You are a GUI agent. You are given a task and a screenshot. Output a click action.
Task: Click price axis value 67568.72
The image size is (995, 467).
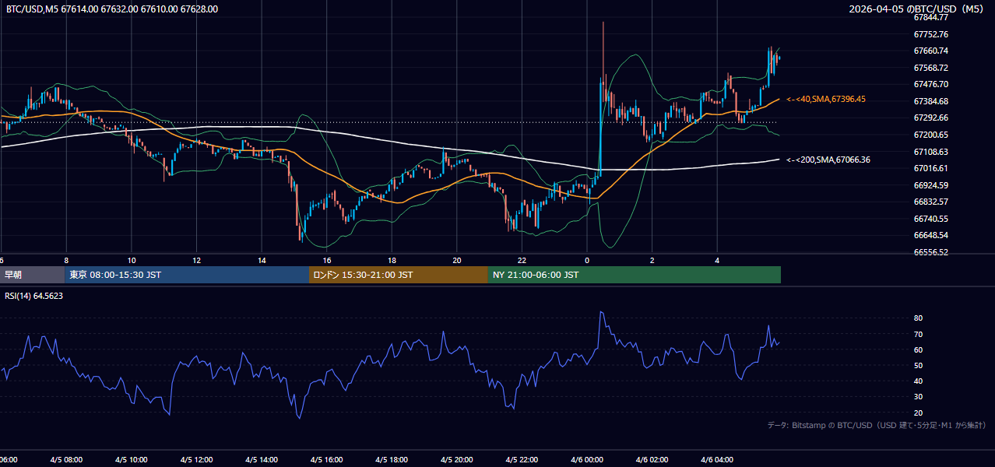(930, 68)
